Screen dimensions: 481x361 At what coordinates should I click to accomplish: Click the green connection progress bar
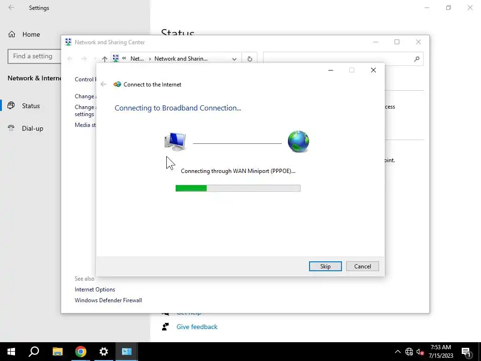coord(238,188)
